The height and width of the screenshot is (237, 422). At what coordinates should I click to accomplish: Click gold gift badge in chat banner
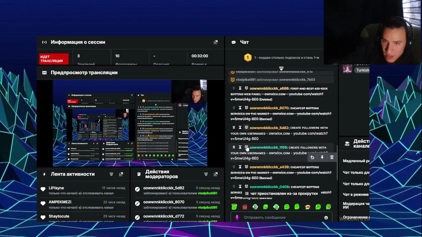coord(248,58)
